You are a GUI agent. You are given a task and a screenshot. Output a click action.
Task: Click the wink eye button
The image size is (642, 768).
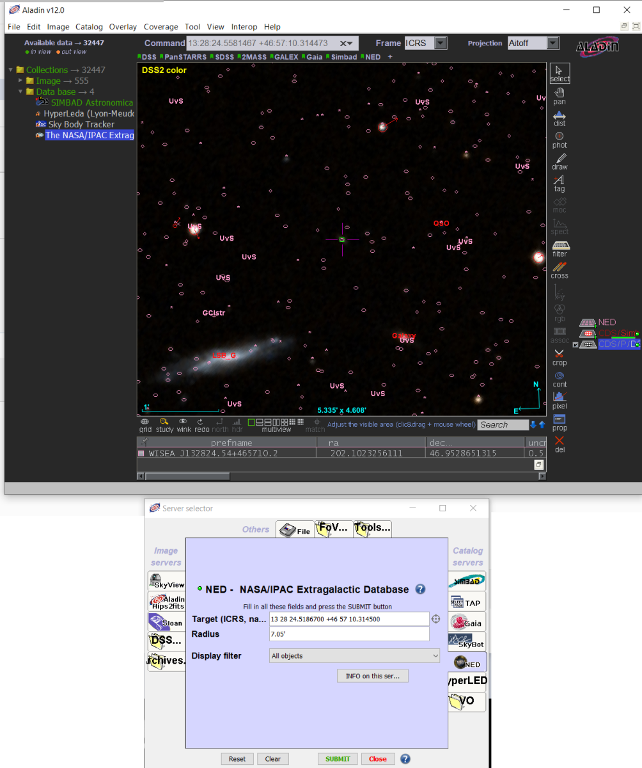click(x=183, y=425)
